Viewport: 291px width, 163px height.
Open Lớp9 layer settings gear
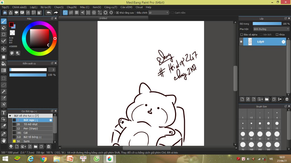pos(283,42)
